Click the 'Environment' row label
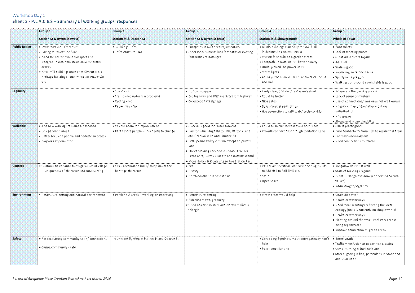Image resolution: width=415 pixels, height=293 pixels. tap(22, 195)
